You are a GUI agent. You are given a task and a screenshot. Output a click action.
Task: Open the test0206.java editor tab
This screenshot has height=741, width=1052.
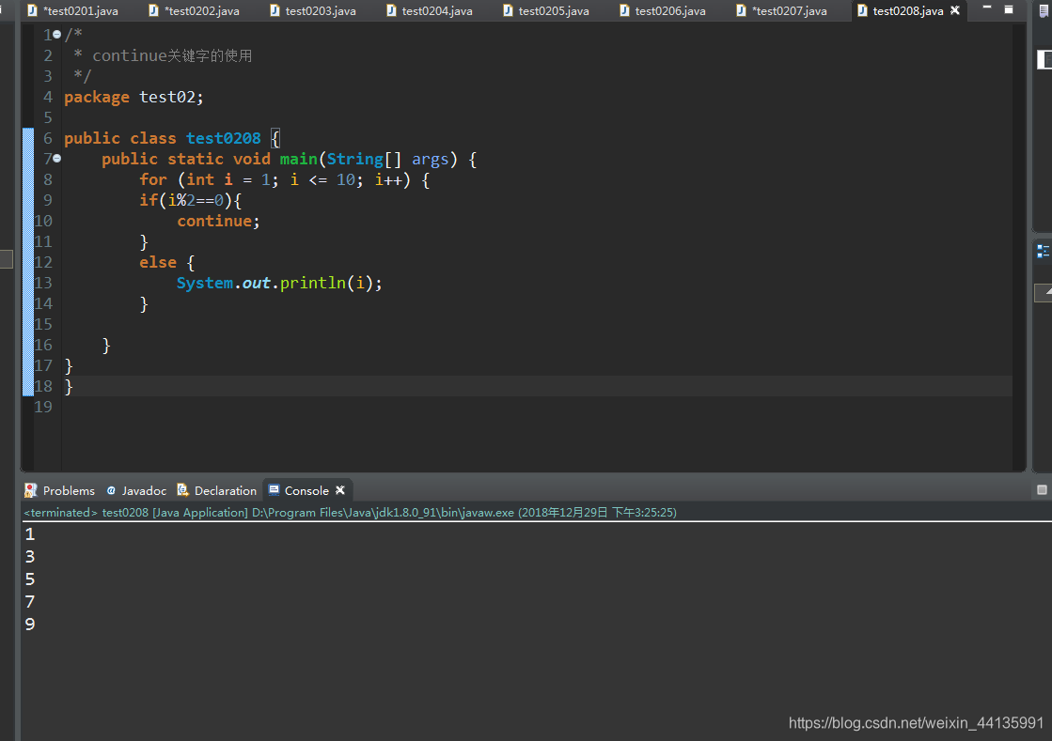pyautogui.click(x=663, y=10)
